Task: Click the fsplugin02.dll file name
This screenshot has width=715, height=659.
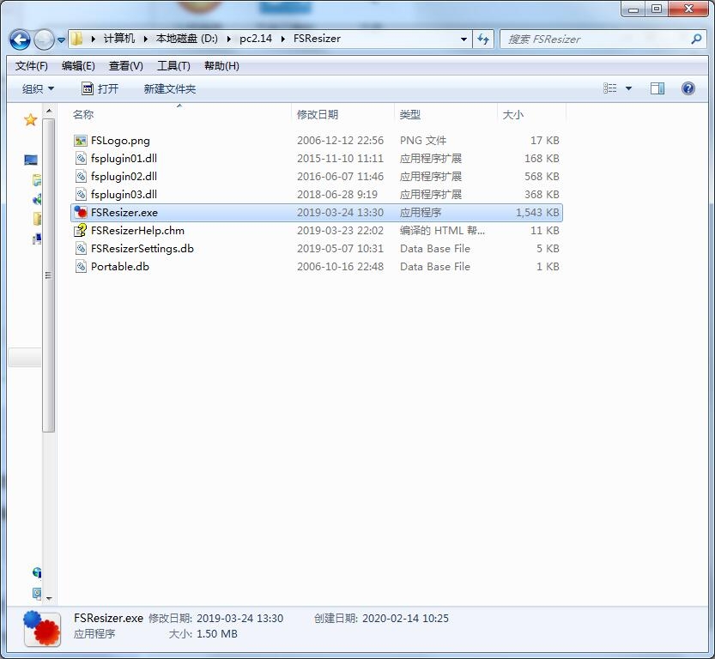Action: pos(124,177)
